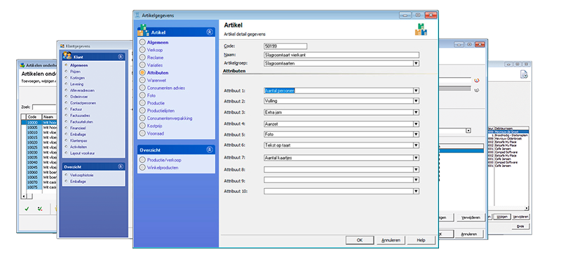Viewport: 561px width, 259px height.
Task: Collapse the Artikel panel in Artikelgegevens
Action: click(x=210, y=32)
